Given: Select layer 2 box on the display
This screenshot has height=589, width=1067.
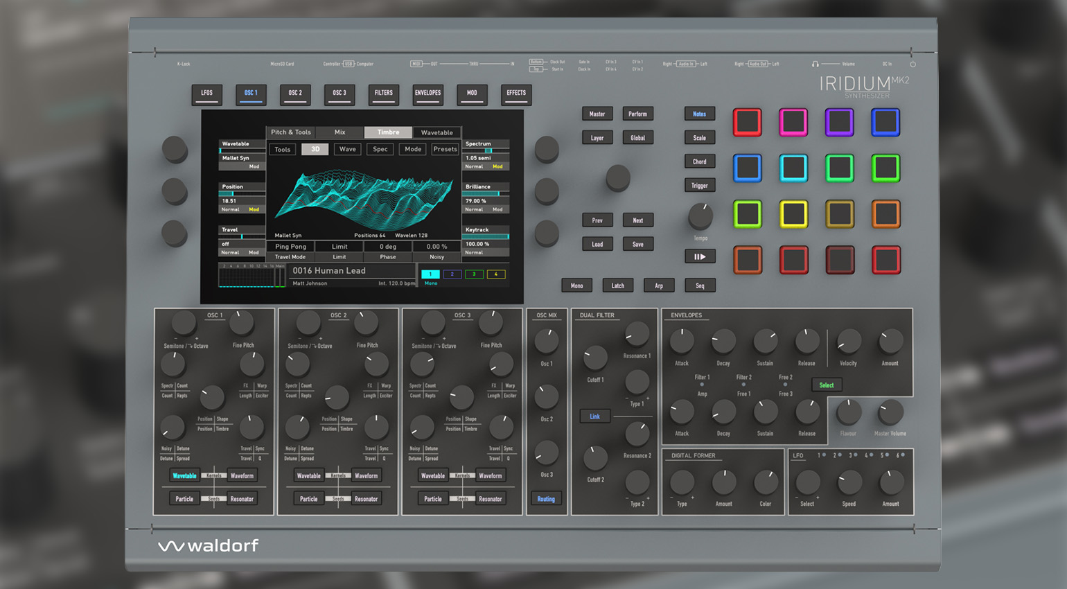Looking at the screenshot, I should [x=452, y=274].
